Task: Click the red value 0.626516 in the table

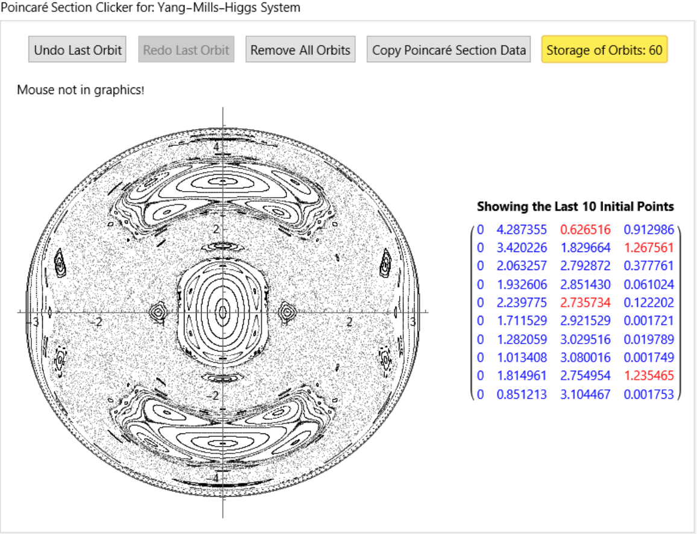Action: pos(585,230)
